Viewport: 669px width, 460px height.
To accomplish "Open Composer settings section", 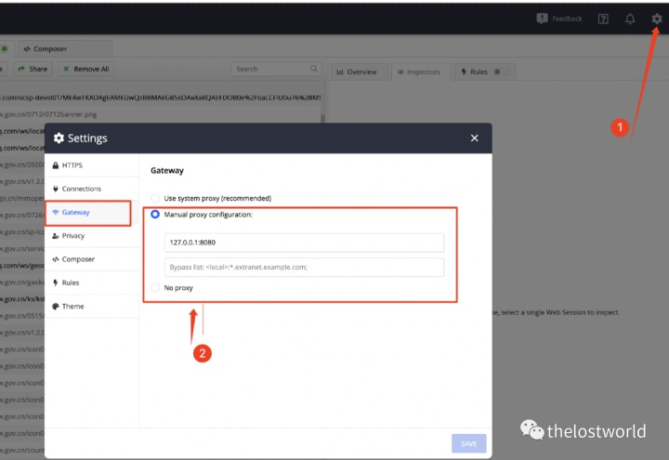I will coord(92,259).
